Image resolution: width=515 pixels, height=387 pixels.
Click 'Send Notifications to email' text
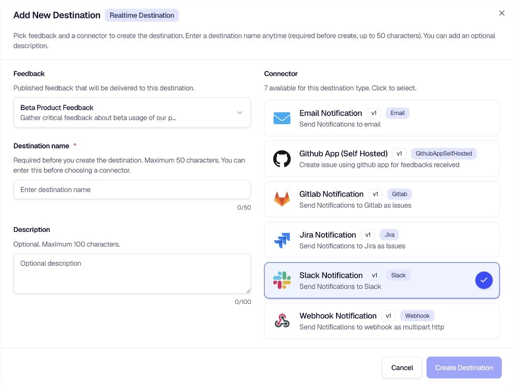tap(340, 124)
